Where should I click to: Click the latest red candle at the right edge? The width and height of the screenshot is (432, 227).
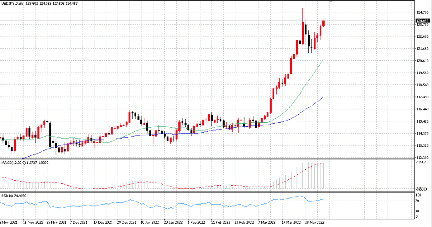pos(323,23)
